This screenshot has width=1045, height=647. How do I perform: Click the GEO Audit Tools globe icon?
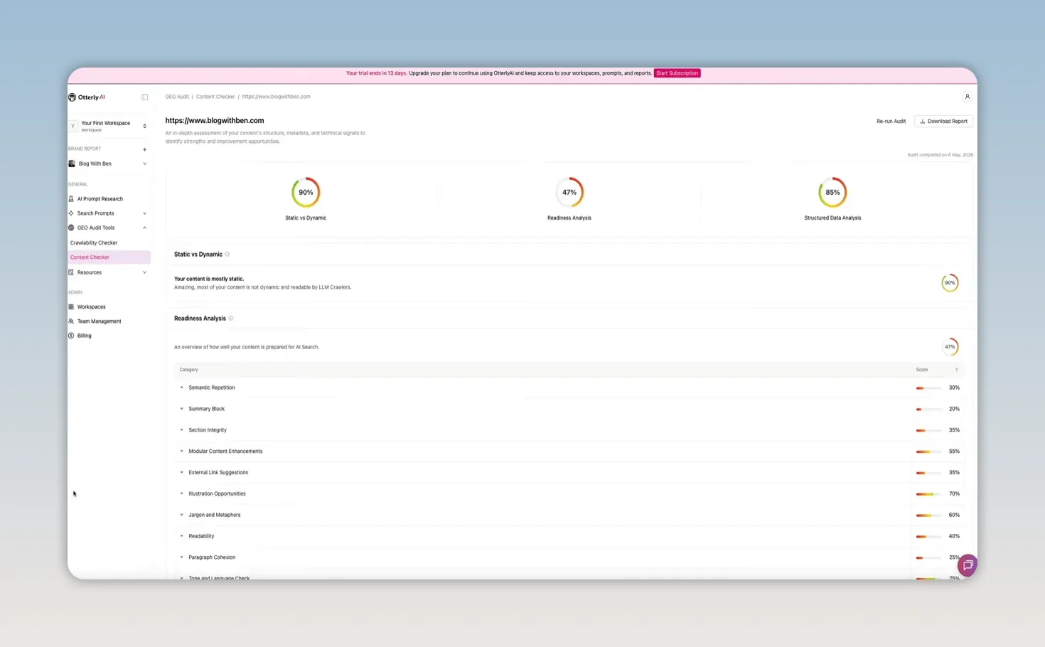71,228
